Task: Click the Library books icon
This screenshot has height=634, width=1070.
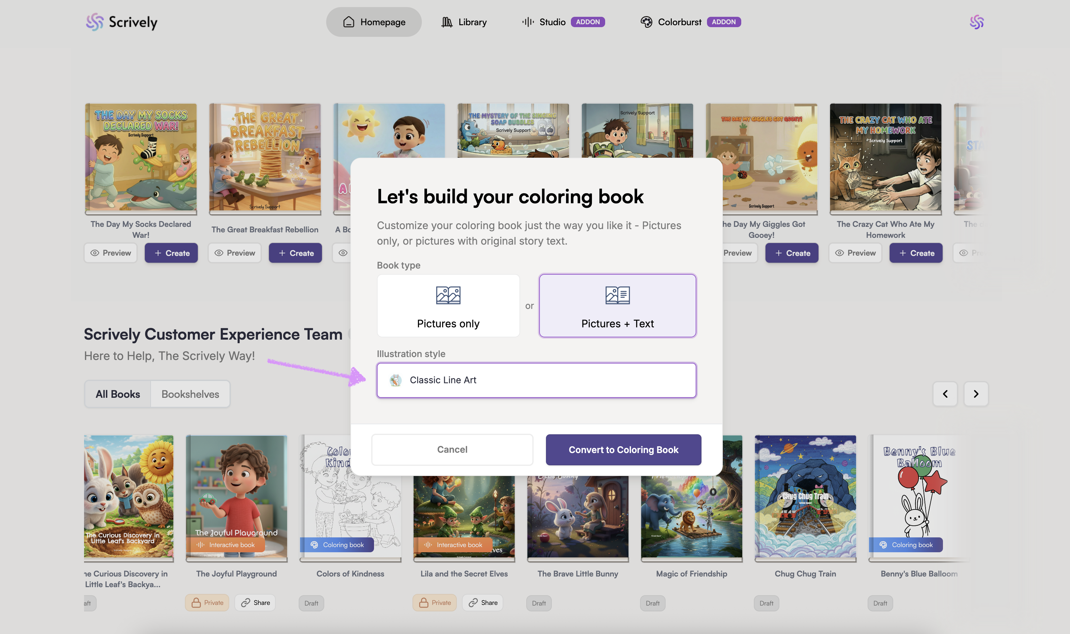Action: (x=446, y=22)
